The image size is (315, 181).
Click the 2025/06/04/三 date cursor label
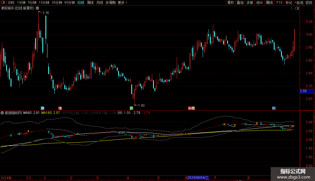pos(198,178)
